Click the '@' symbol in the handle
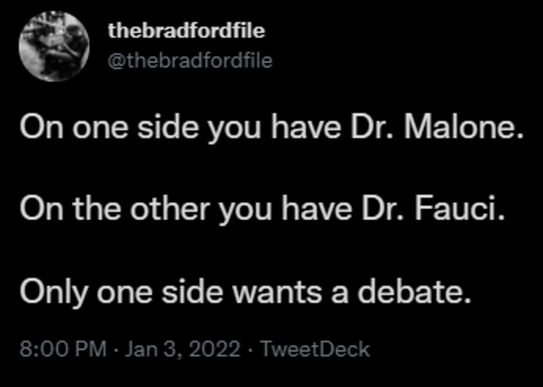This screenshot has width=543, height=387. 114,61
